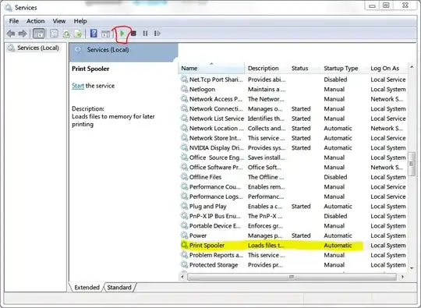Click the Restart Service toolbar icon
421x308 pixels.
(157, 34)
